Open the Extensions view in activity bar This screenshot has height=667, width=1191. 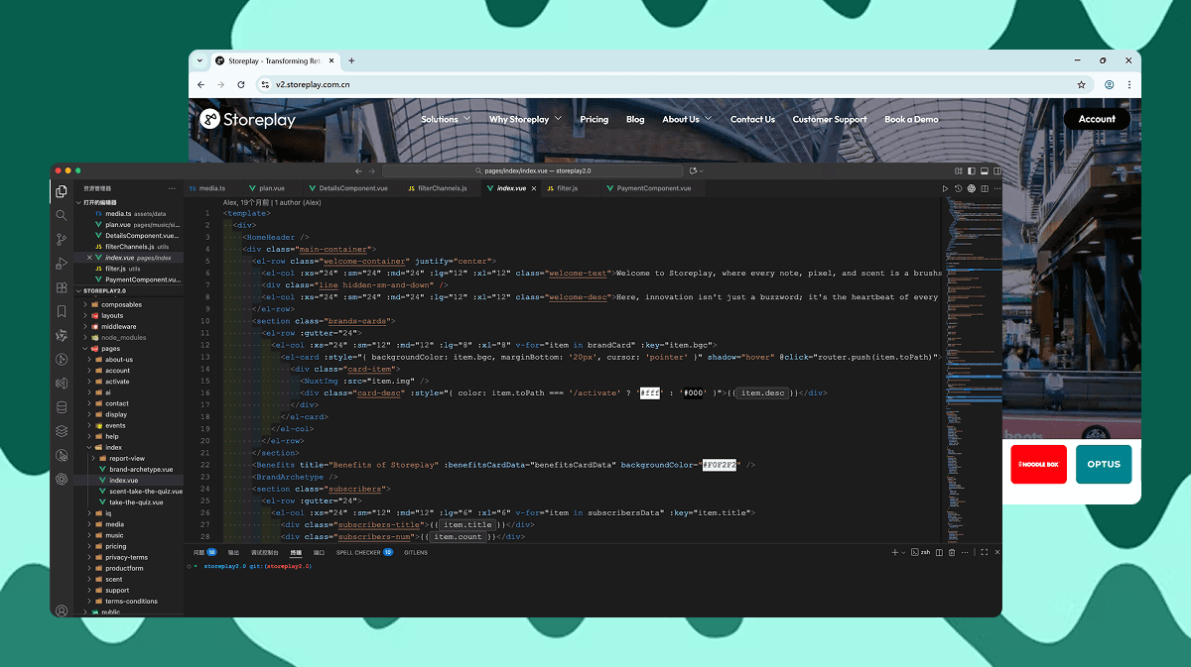coord(62,287)
